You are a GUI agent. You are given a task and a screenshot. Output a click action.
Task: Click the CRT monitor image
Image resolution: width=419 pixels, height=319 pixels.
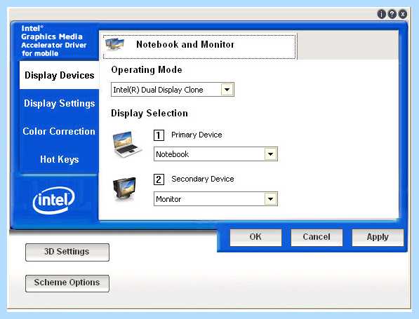[x=124, y=189]
